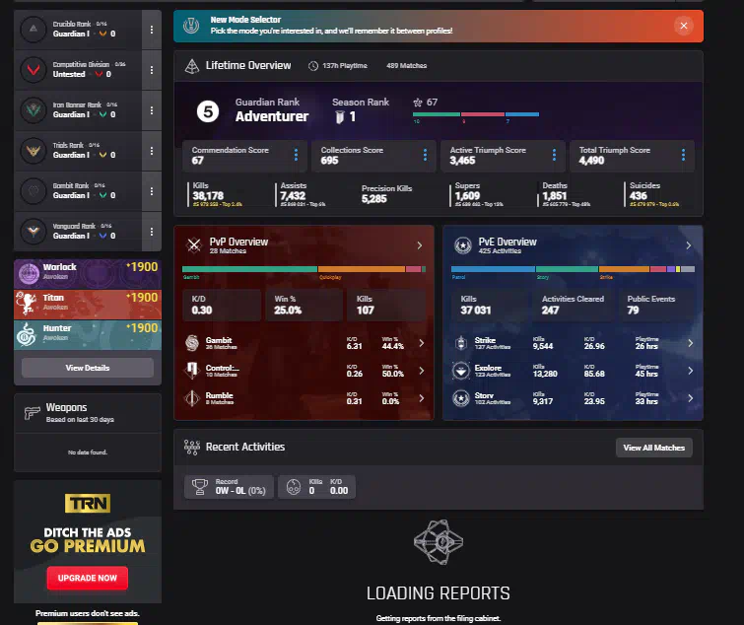Open Total Triumph Score options menu
This screenshot has height=625, width=744.
click(x=683, y=155)
